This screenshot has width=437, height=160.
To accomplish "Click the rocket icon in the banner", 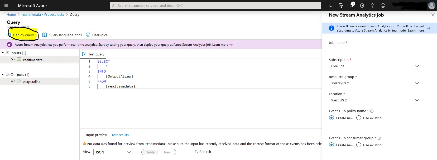I will coord(9,44).
